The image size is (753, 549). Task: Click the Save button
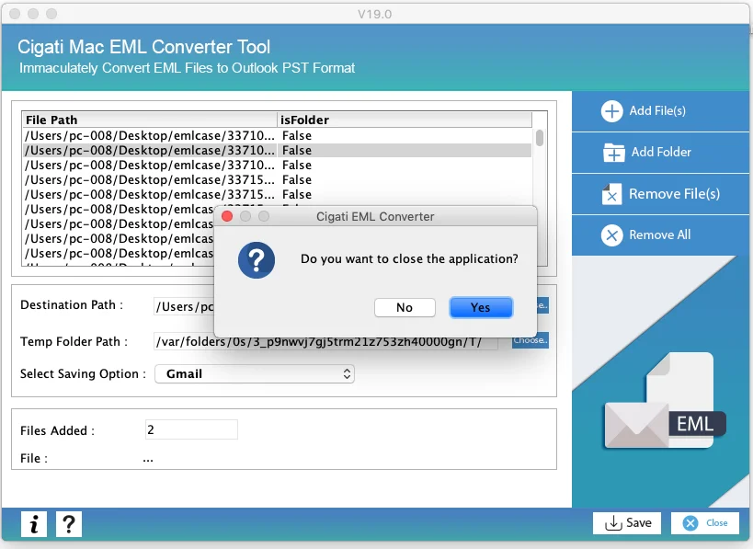click(627, 523)
